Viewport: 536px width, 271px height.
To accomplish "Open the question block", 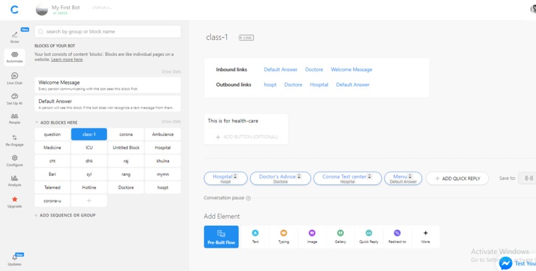I will (53, 134).
